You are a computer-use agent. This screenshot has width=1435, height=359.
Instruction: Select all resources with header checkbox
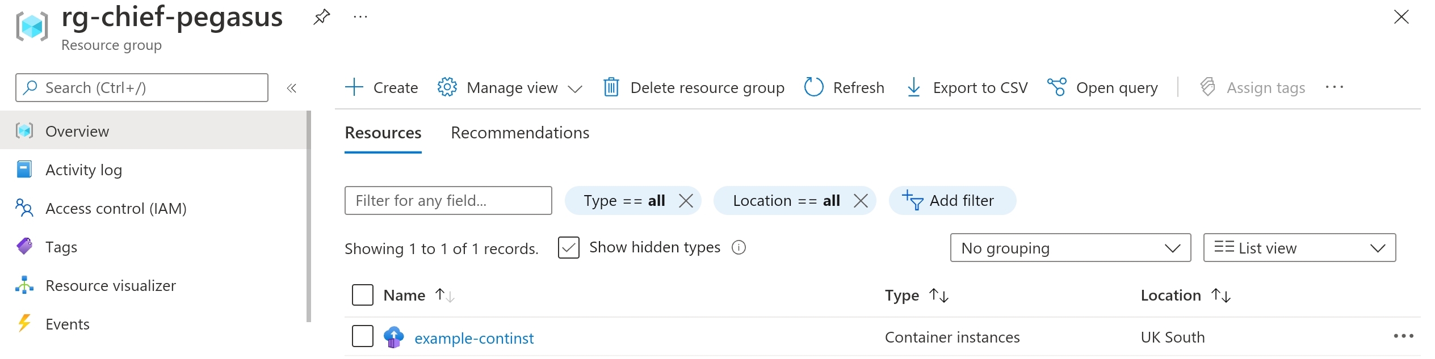363,295
